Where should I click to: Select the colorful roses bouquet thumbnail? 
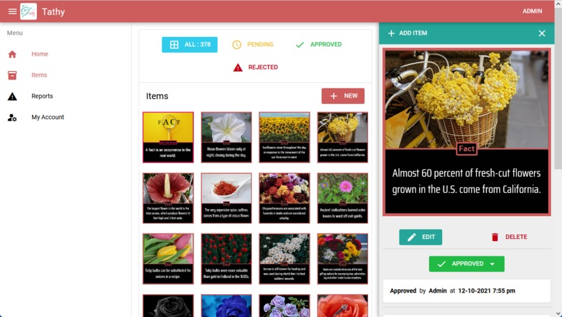[342, 259]
